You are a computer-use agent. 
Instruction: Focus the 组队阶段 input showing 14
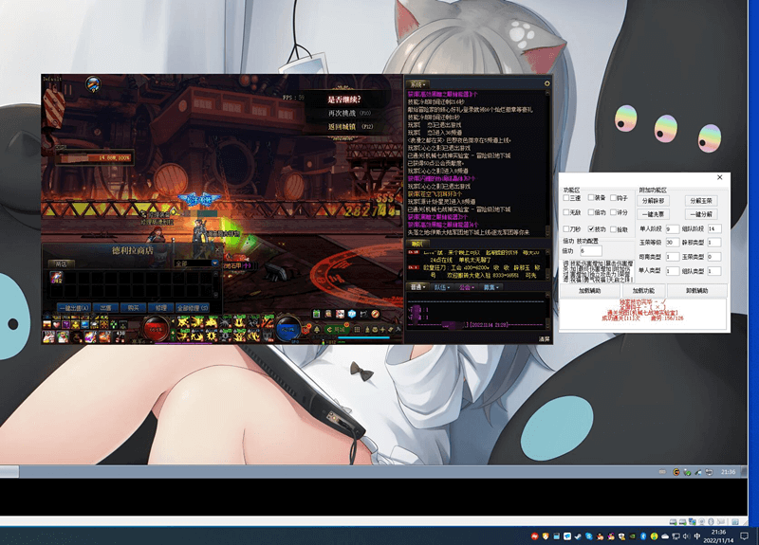coord(714,228)
